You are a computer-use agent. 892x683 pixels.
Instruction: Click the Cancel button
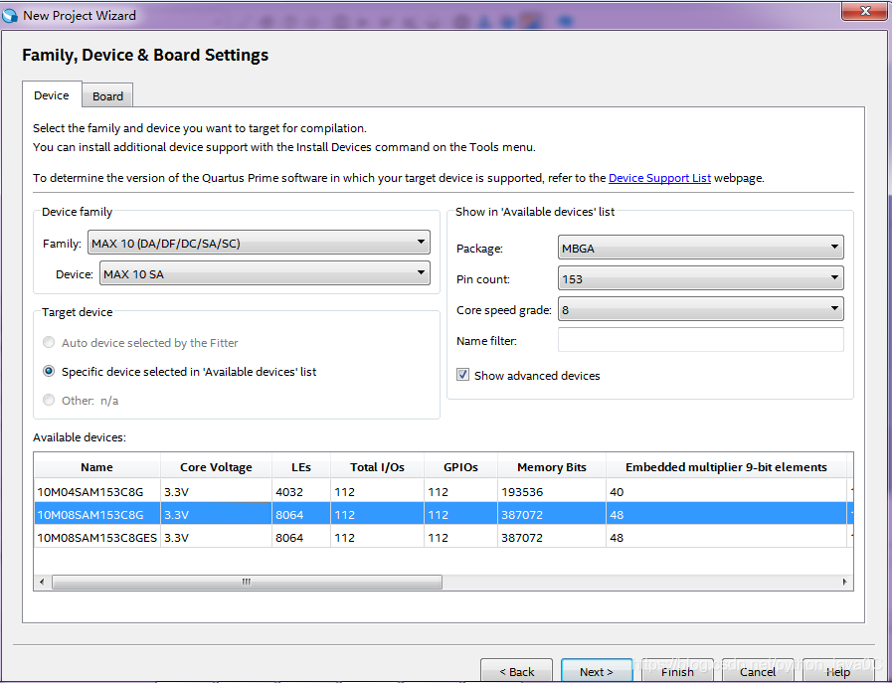(x=757, y=671)
